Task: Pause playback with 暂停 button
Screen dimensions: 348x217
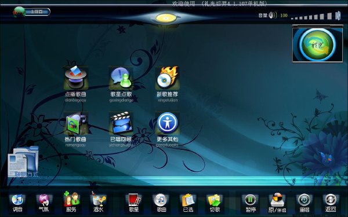Action: tap(251, 203)
